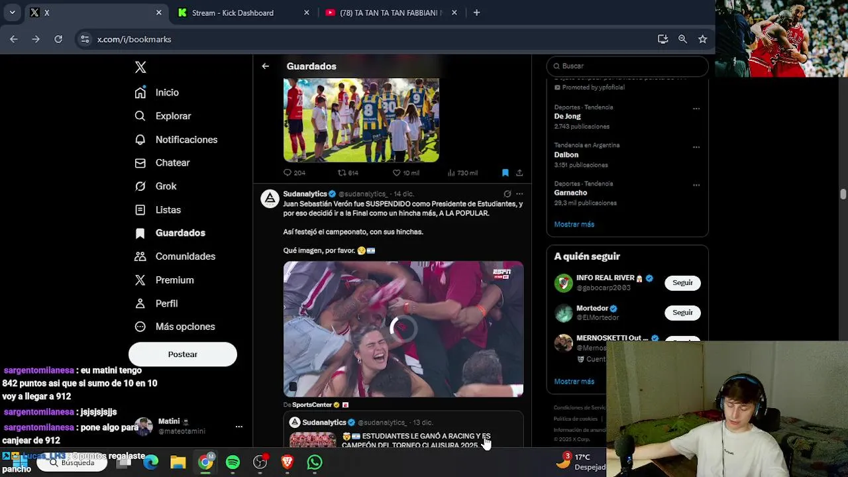Click the zoom magnifier icon in address bar
The width and height of the screenshot is (848, 477).
[x=682, y=39]
